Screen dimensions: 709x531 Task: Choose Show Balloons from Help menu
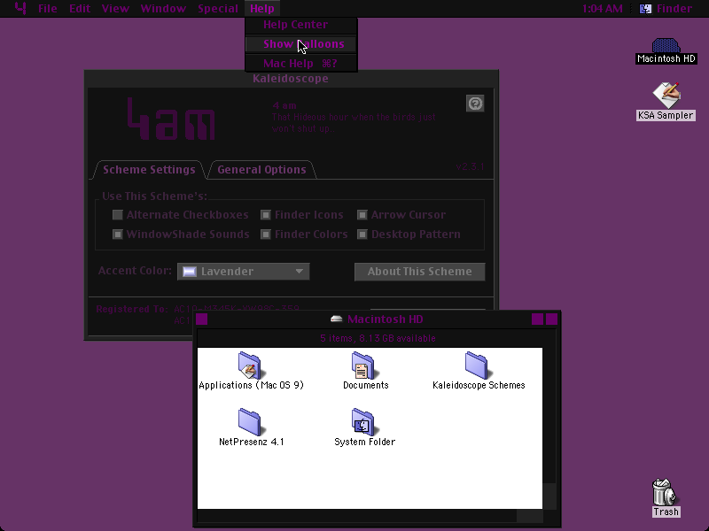(301, 44)
